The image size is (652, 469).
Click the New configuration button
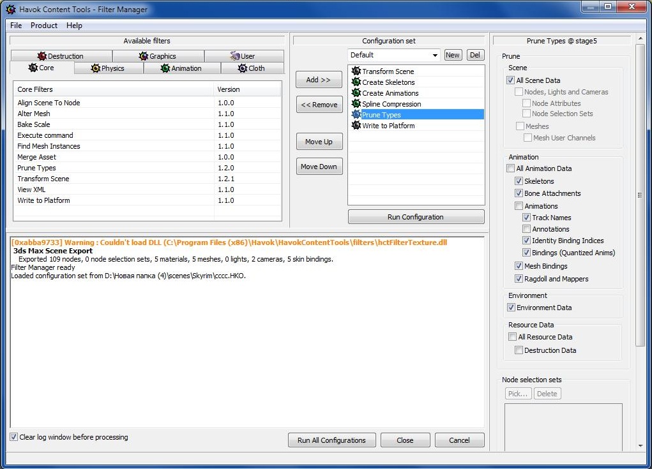[x=452, y=55]
